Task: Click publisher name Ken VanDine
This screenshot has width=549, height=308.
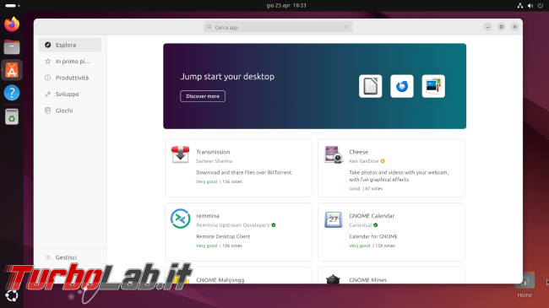Action: 364,161
